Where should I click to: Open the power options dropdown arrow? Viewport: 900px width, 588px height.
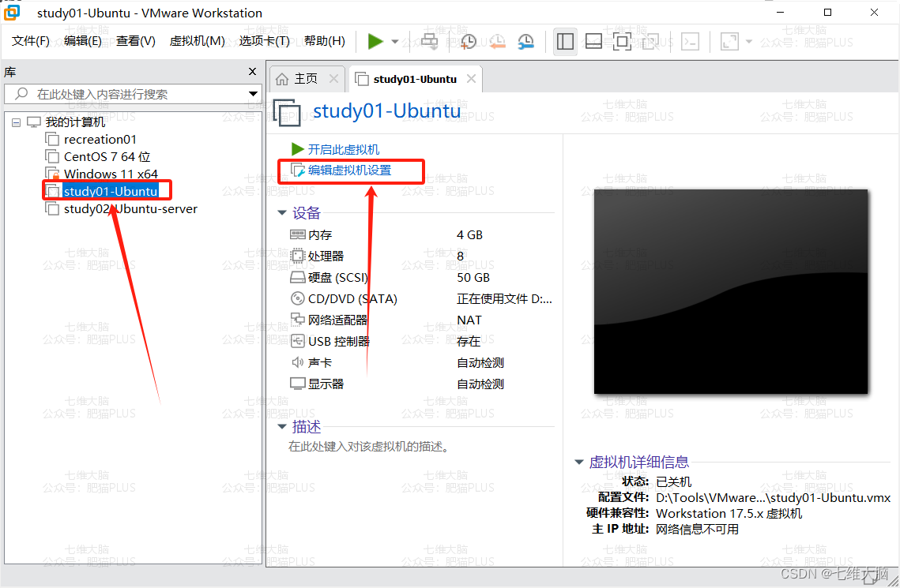[x=395, y=41]
